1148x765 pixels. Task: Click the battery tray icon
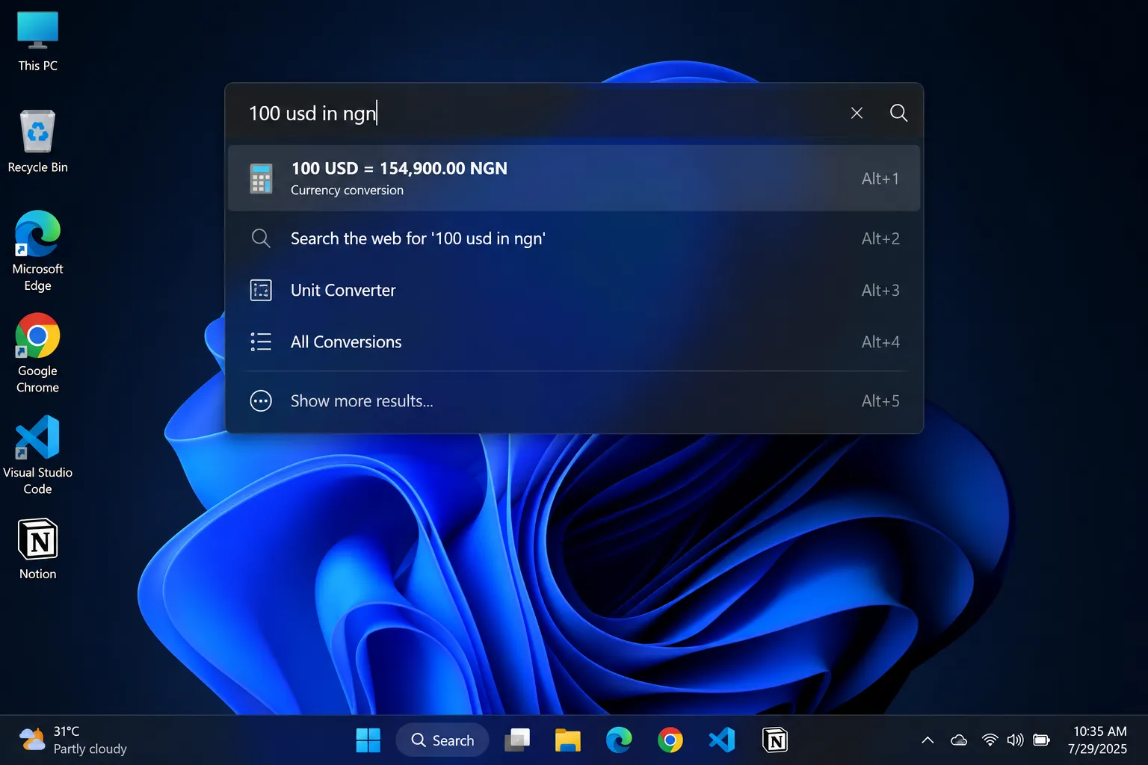pos(1041,740)
